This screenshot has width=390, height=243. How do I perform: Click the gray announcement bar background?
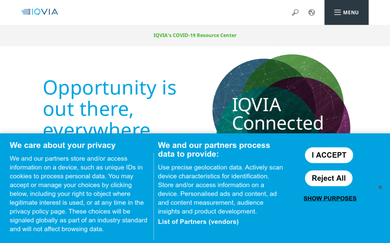pos(76,35)
